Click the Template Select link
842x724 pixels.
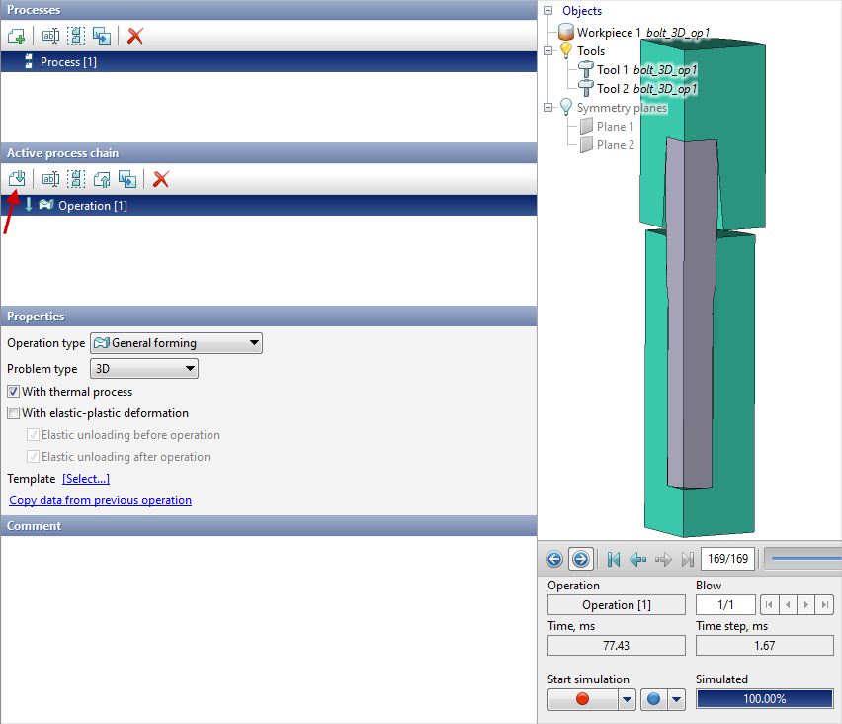coord(86,479)
